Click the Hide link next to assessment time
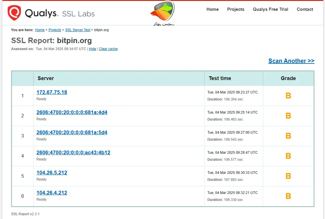This screenshot has width=325, height=219. (x=92, y=49)
